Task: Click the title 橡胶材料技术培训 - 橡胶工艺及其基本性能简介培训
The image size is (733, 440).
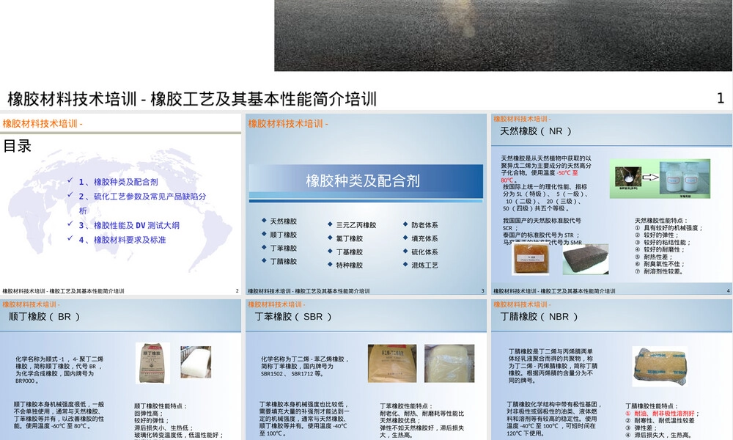Action: click(192, 99)
